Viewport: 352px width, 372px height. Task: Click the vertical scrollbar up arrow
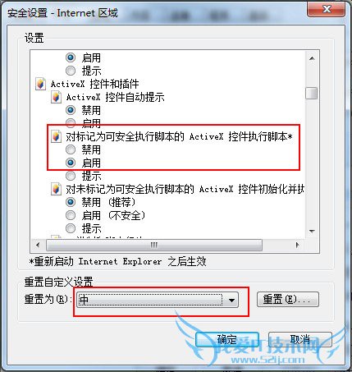(312, 58)
